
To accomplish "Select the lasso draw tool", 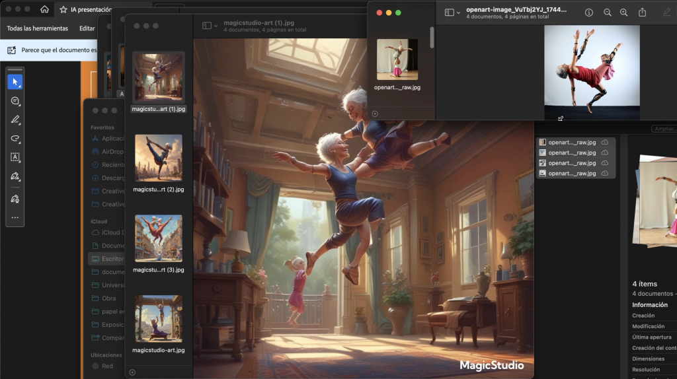I will click(15, 139).
